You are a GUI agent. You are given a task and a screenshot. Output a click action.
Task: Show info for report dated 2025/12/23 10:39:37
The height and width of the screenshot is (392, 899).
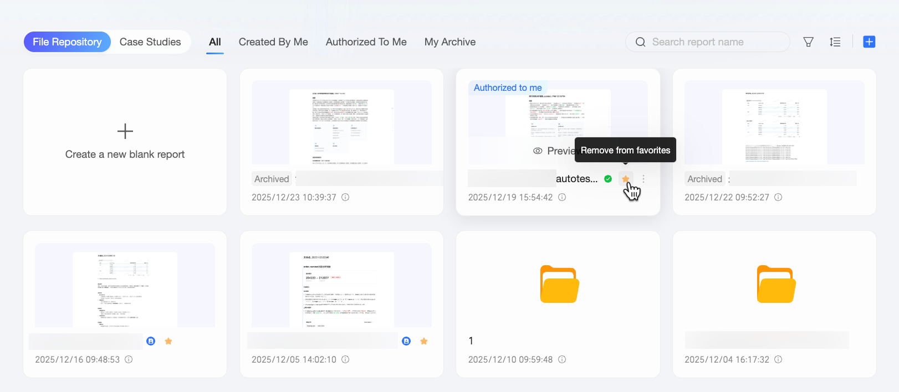pos(345,197)
